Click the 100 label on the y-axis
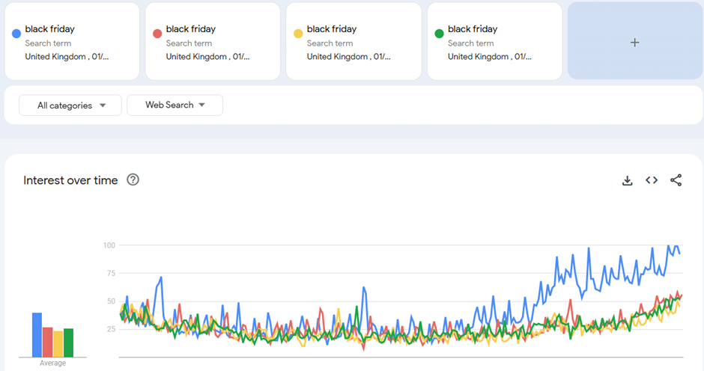 [x=109, y=245]
